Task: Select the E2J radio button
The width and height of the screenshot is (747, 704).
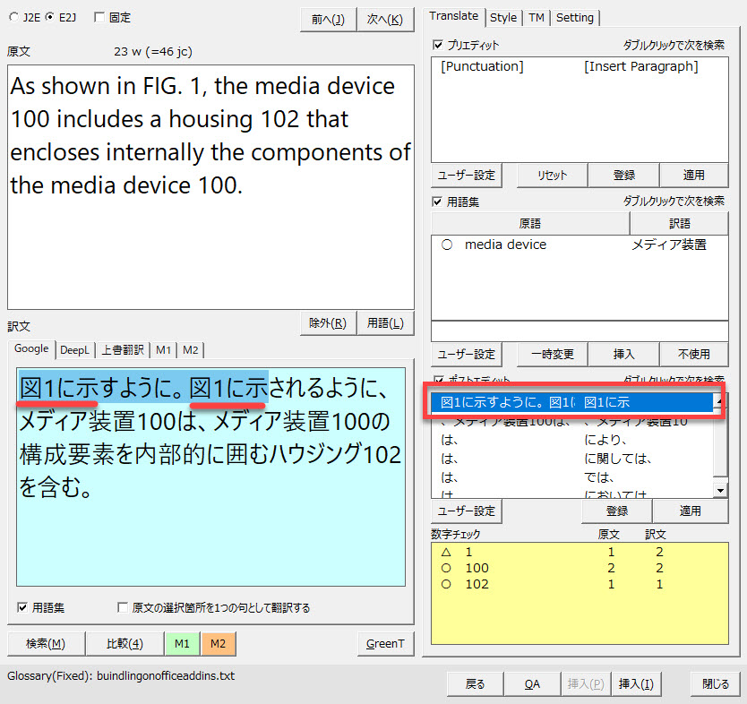Action: pos(49,17)
